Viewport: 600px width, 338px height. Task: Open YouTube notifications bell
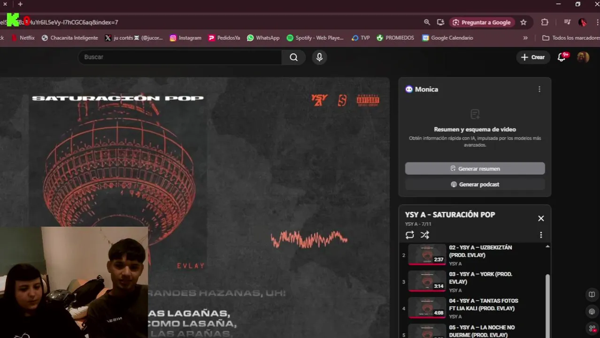[x=562, y=57]
